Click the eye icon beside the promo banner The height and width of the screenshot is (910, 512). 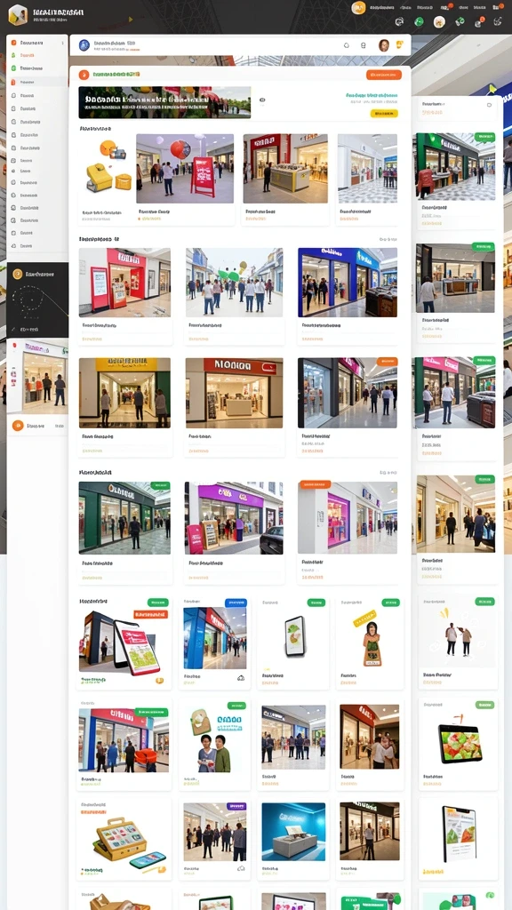[x=262, y=100]
